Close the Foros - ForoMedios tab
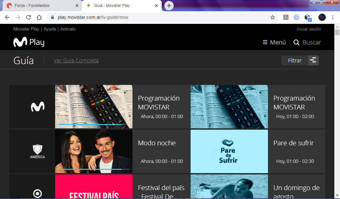340x199 pixels. [77, 6]
